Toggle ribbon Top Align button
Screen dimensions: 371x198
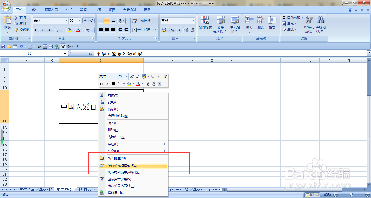pos(100,21)
